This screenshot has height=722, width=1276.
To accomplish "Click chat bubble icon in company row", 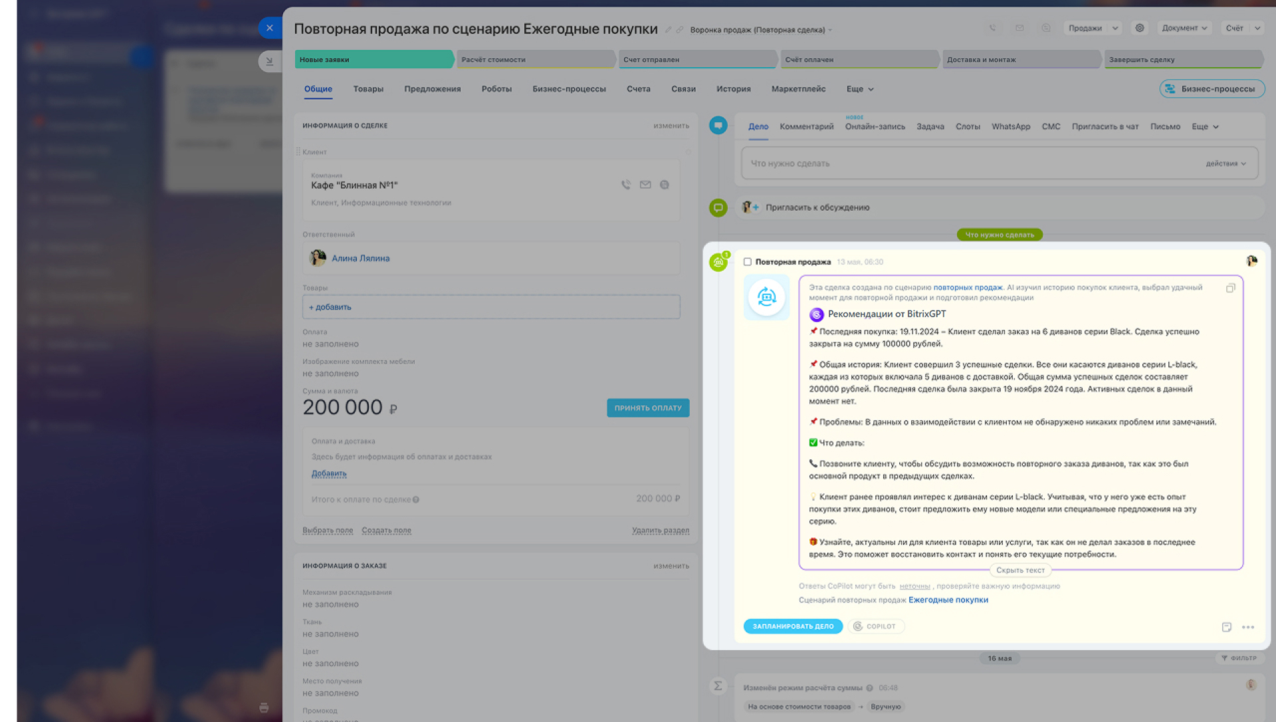I will tap(665, 185).
